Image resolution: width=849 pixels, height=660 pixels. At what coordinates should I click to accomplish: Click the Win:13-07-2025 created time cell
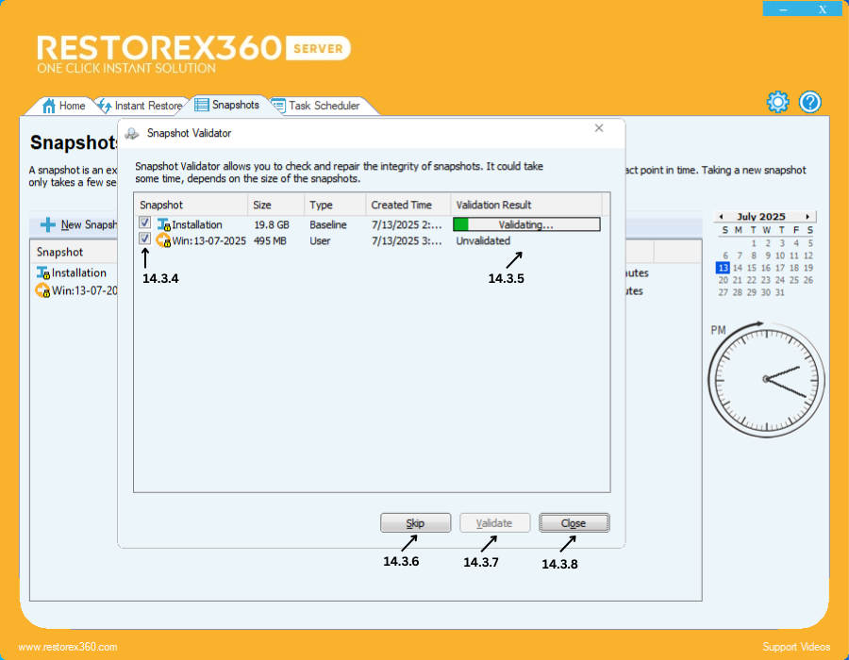click(406, 240)
